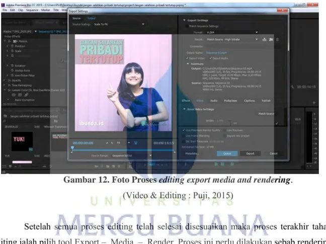Viewport: 326px width, 244px height.
Task: Collapse the Motion effect group
Action: pos(5,41)
